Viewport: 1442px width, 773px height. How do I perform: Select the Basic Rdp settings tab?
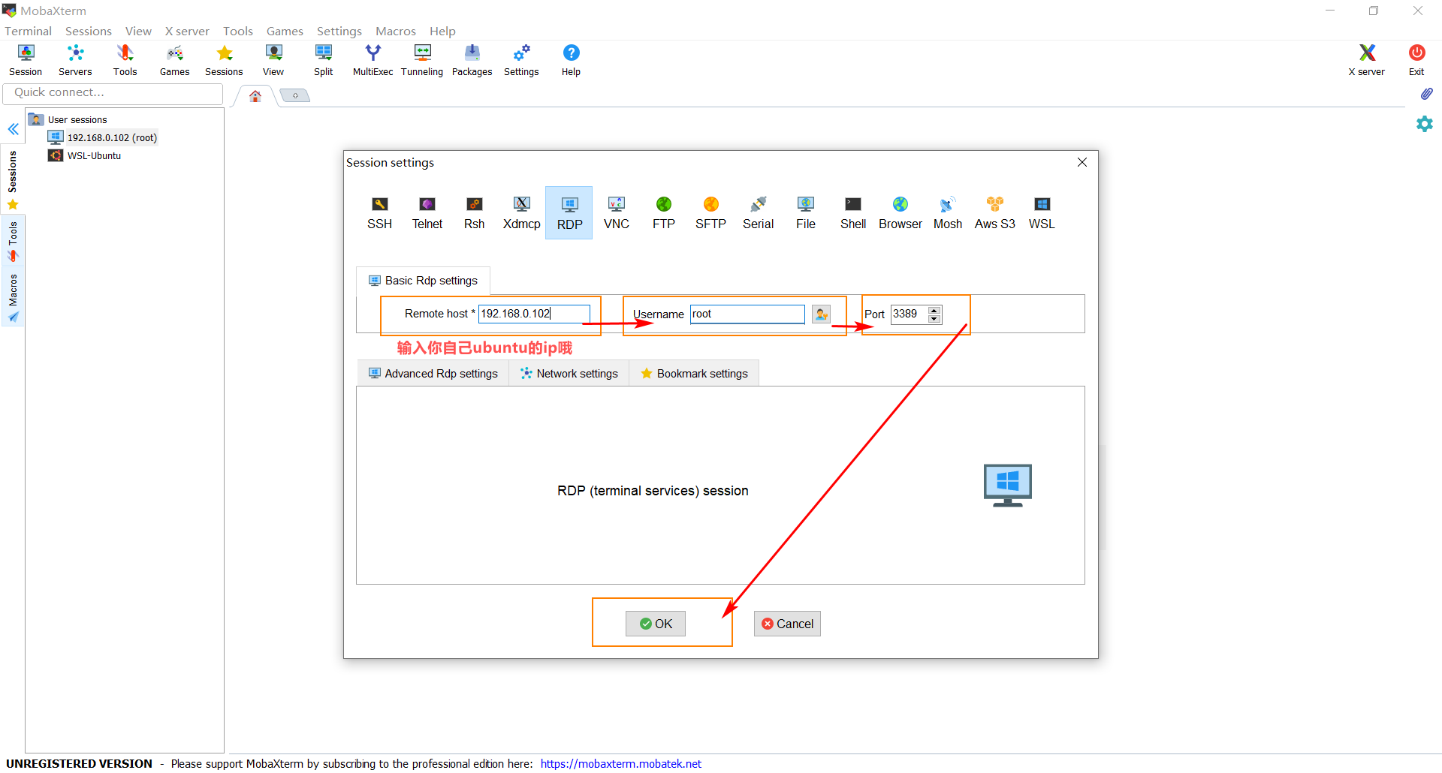[x=423, y=281]
